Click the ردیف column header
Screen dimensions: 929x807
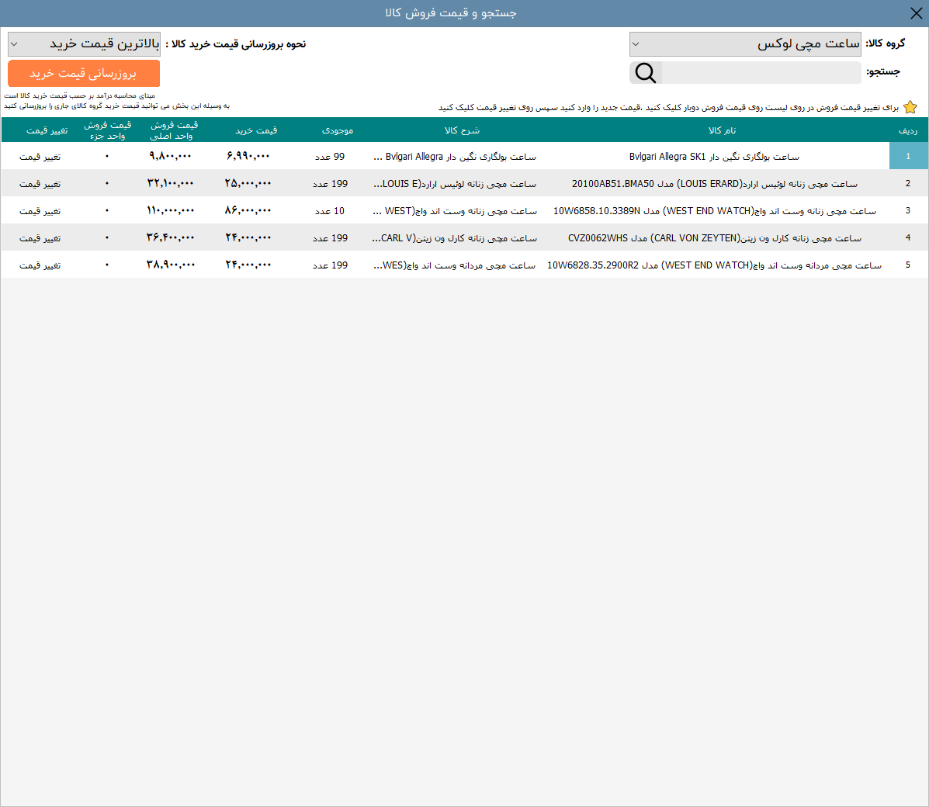[x=908, y=130]
